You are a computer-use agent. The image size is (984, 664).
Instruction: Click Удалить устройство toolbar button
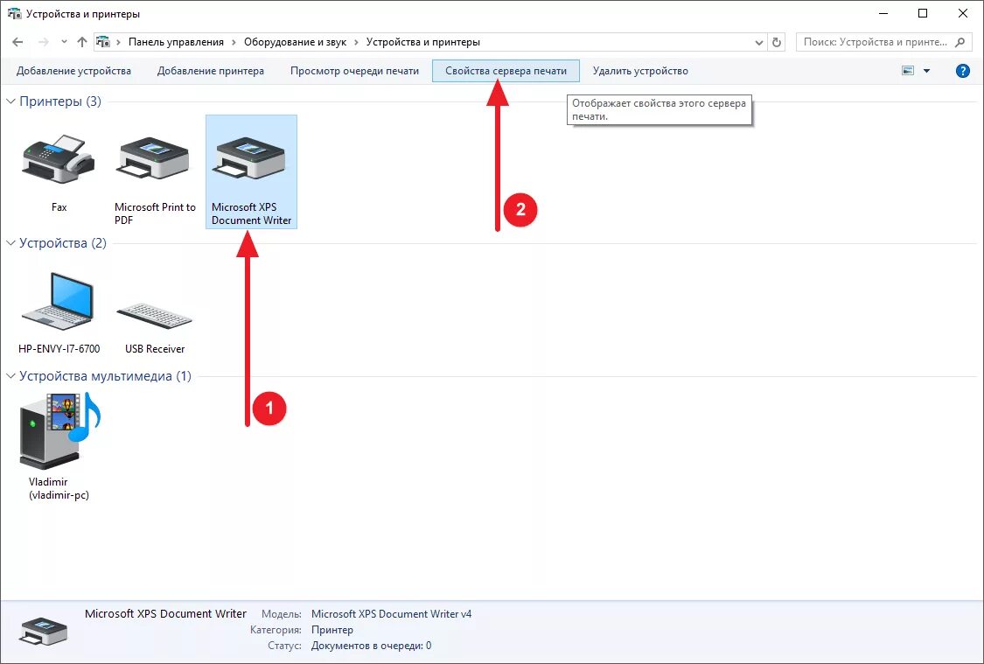pos(640,71)
